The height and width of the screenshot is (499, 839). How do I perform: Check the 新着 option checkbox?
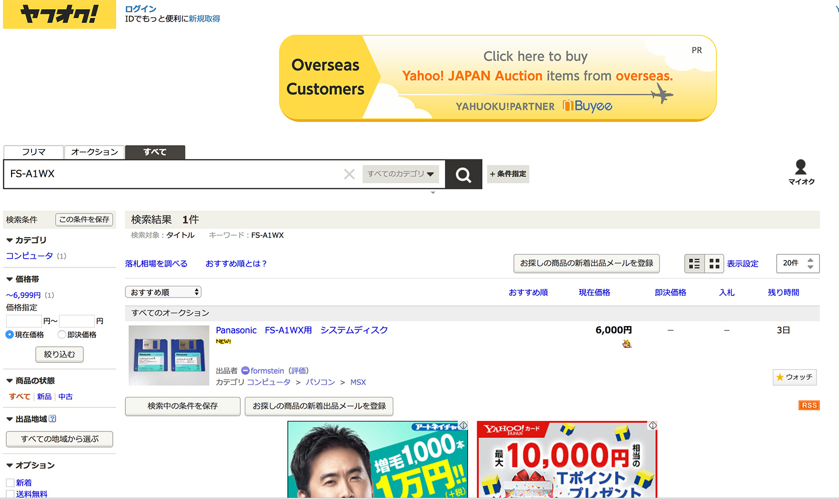10,483
